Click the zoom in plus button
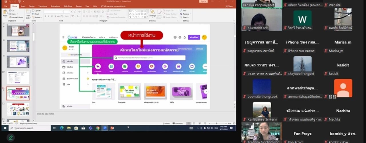 click(226, 124)
